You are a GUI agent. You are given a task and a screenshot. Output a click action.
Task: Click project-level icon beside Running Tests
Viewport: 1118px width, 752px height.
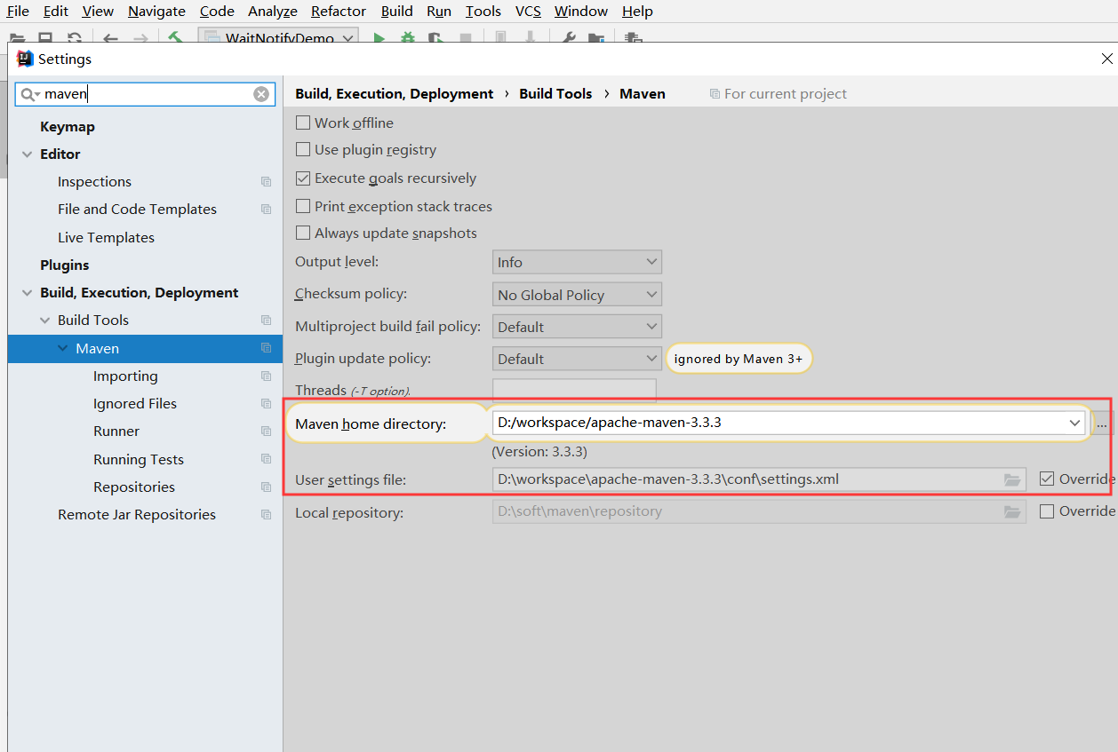pyautogui.click(x=266, y=459)
